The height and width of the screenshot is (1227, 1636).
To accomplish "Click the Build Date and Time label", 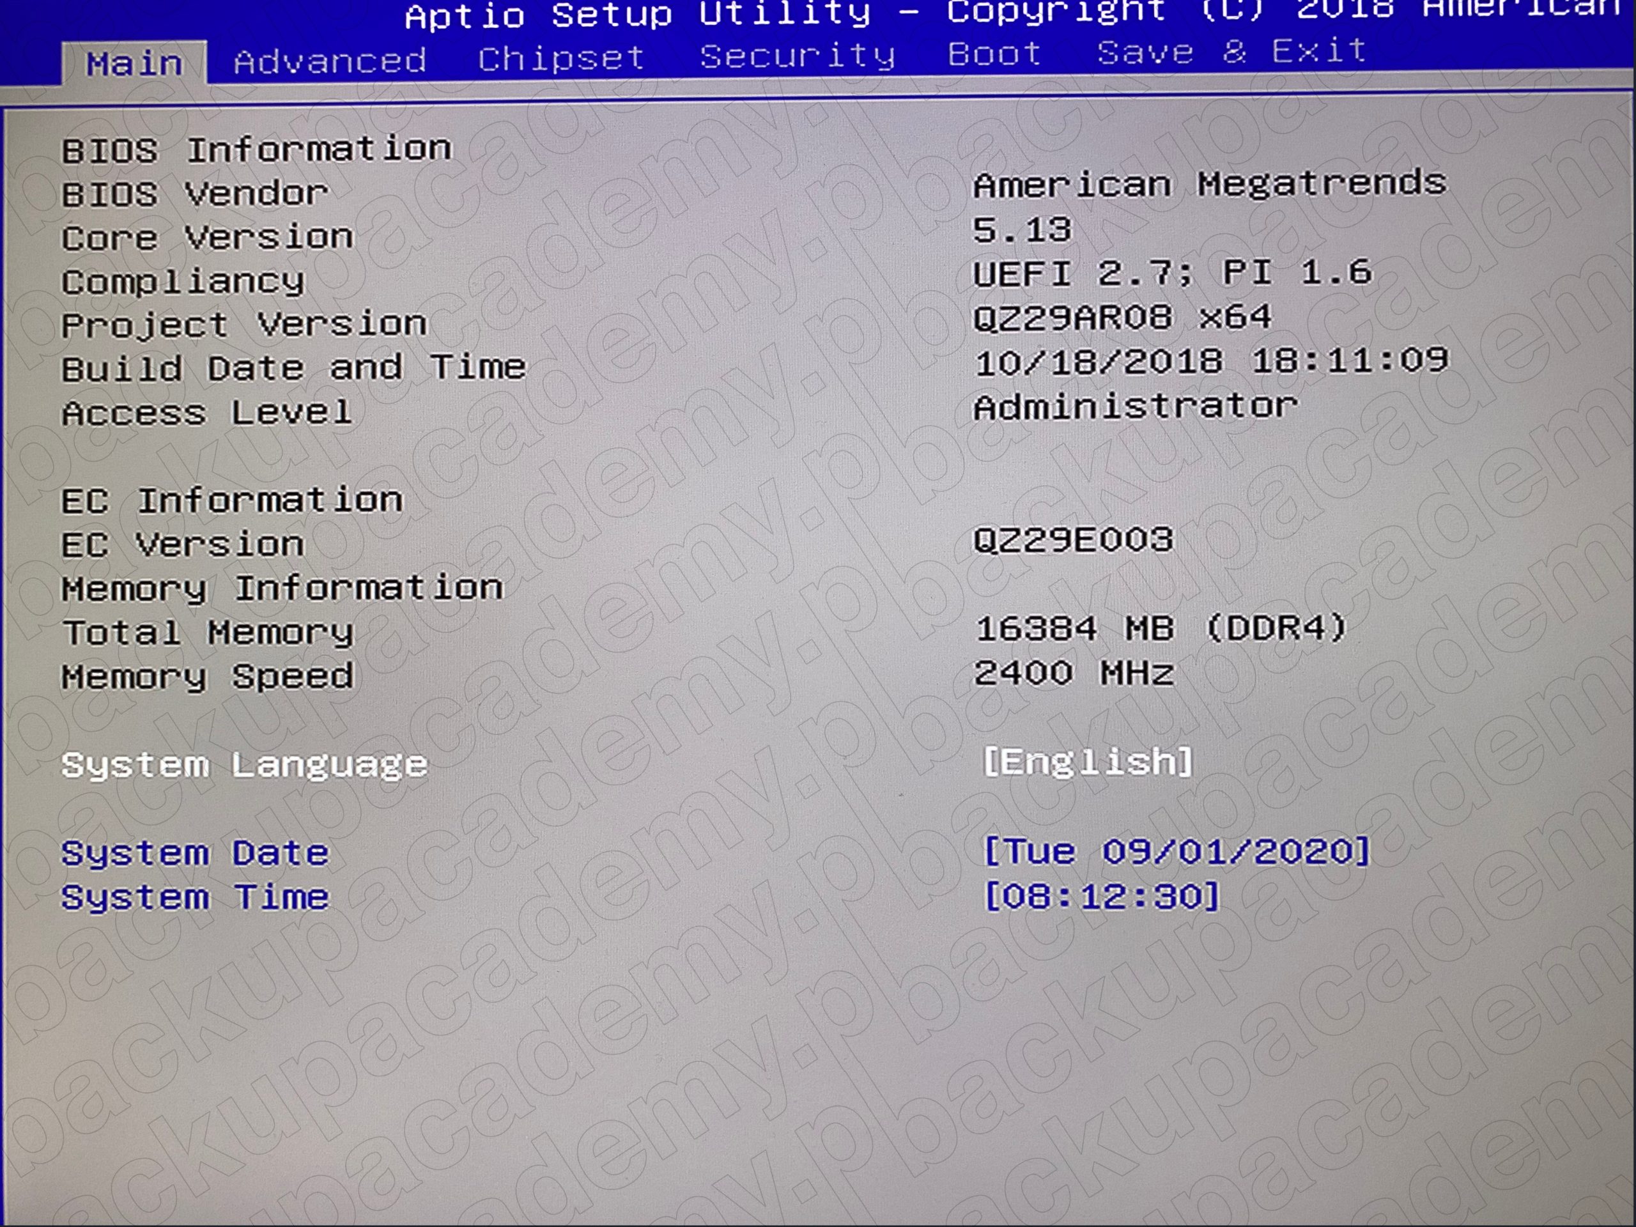I will 295,367.
